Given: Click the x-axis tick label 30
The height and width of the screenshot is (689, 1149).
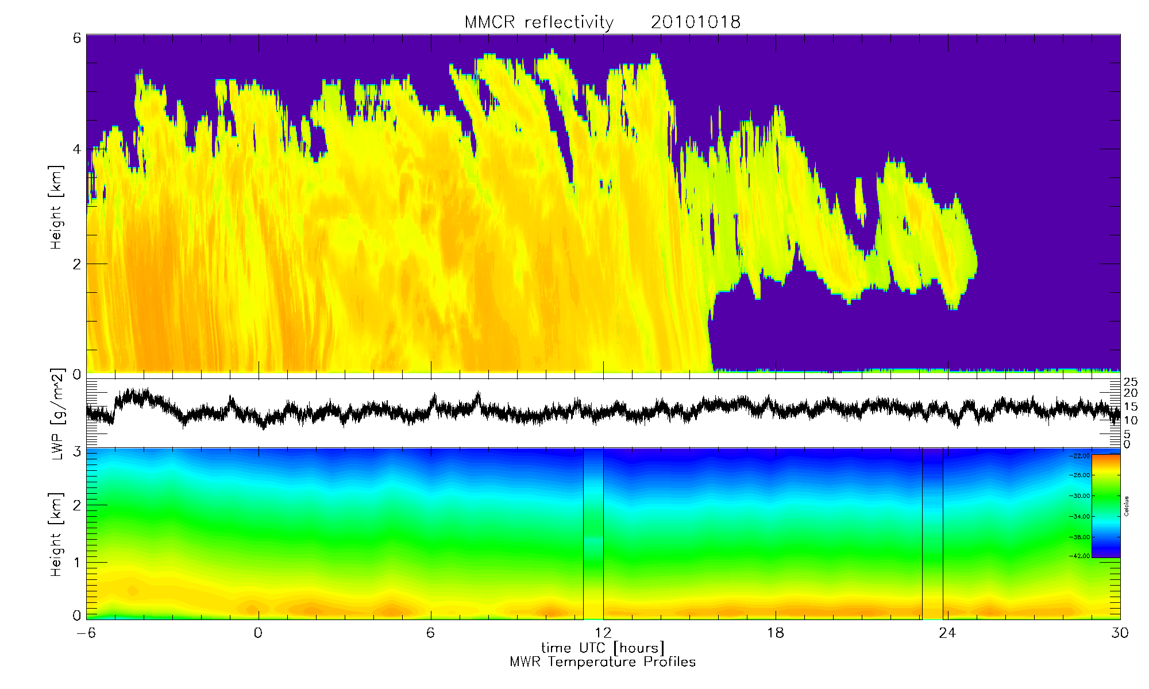Looking at the screenshot, I should point(1120,633).
